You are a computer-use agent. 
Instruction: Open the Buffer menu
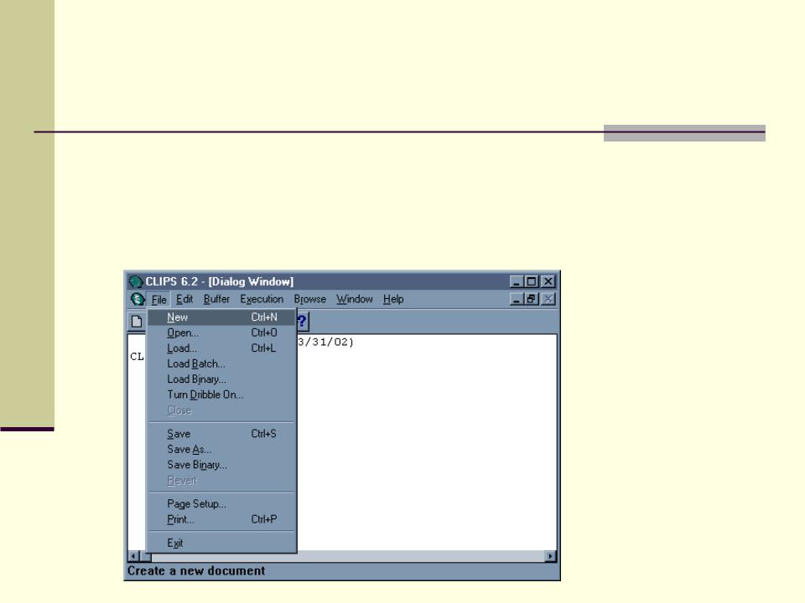point(216,299)
